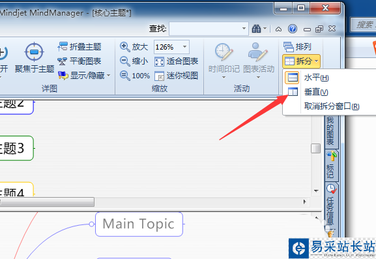Minimize the document window inside MindManager
The height and width of the screenshot is (259, 376).
click(307, 29)
